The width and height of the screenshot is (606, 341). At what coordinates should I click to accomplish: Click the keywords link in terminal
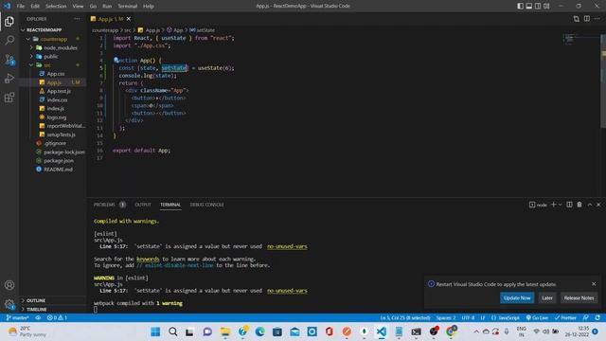tap(148, 259)
